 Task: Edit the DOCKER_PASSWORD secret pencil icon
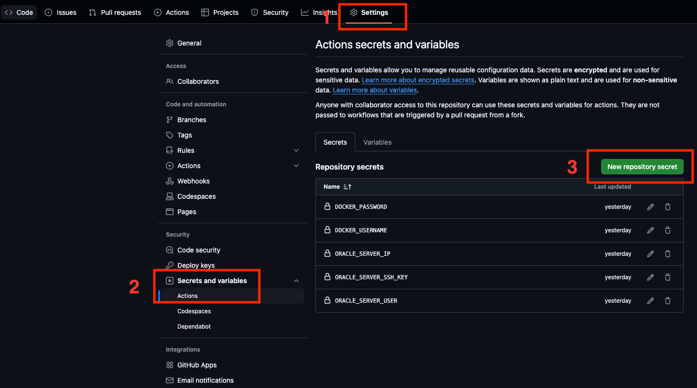tap(651, 207)
